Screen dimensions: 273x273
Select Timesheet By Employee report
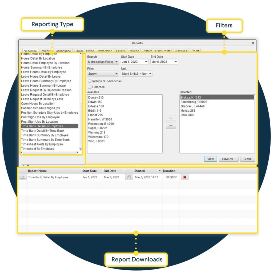38,149
